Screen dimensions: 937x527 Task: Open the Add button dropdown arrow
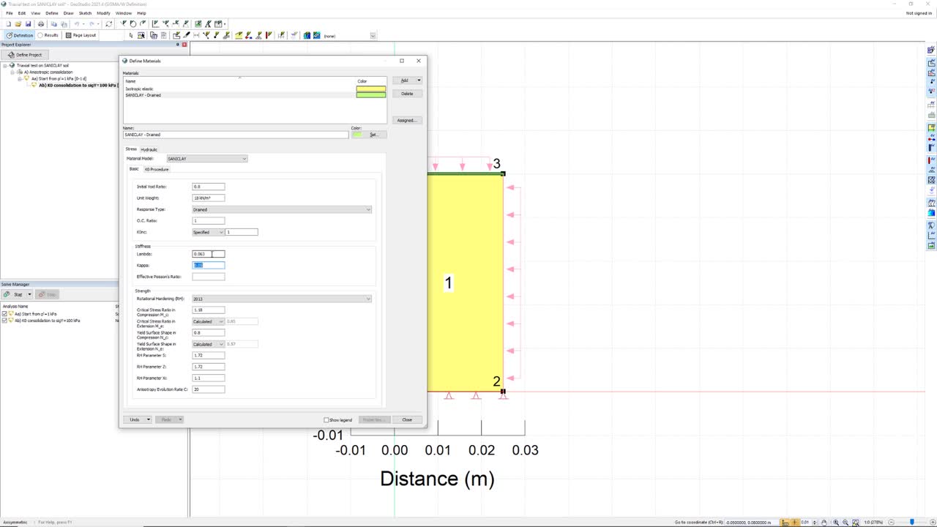(419, 81)
